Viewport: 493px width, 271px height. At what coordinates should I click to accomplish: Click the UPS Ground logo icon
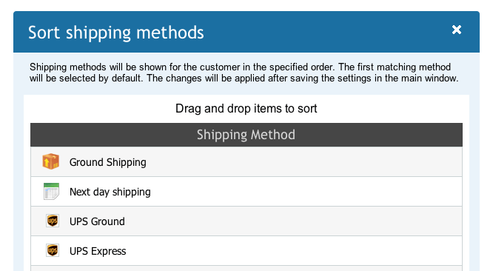pos(53,221)
